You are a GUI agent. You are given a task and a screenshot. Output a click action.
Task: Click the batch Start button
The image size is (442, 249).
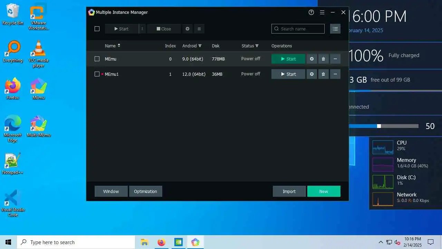point(122,29)
